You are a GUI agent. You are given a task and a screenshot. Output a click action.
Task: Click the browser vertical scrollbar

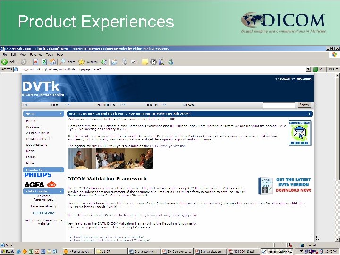(x=337, y=158)
